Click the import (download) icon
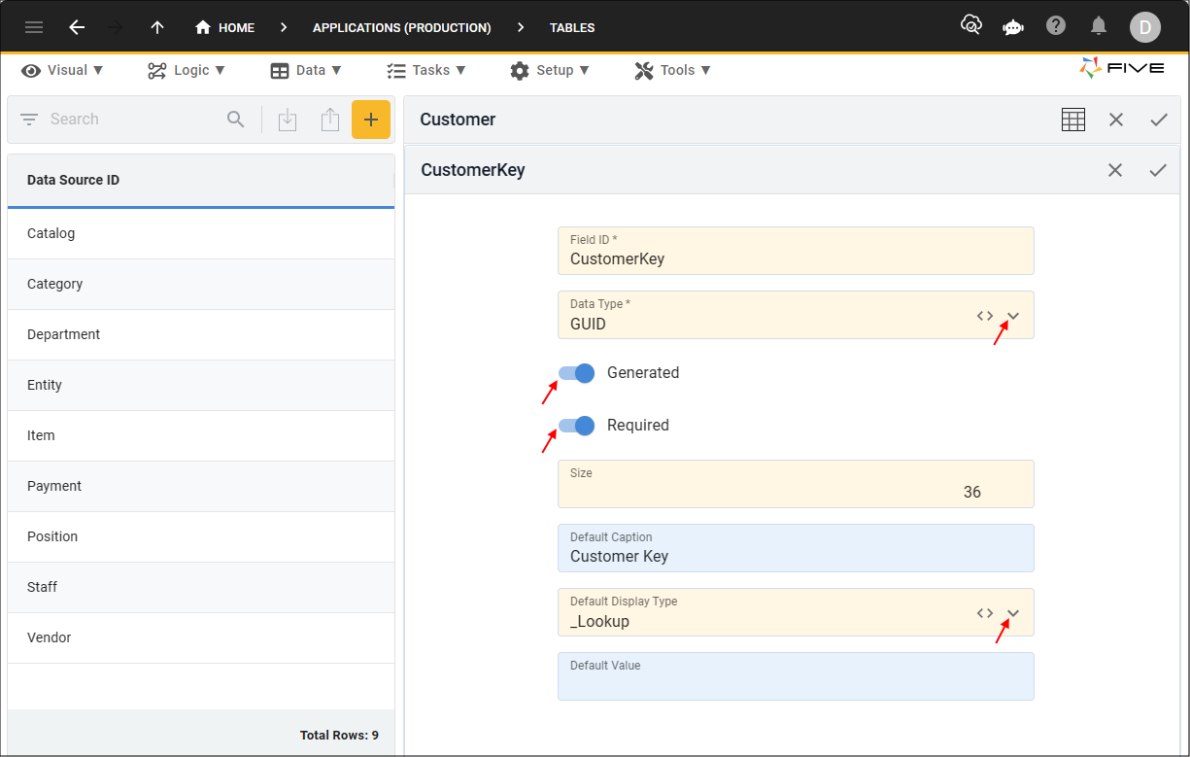The width and height of the screenshot is (1190, 757). [288, 120]
